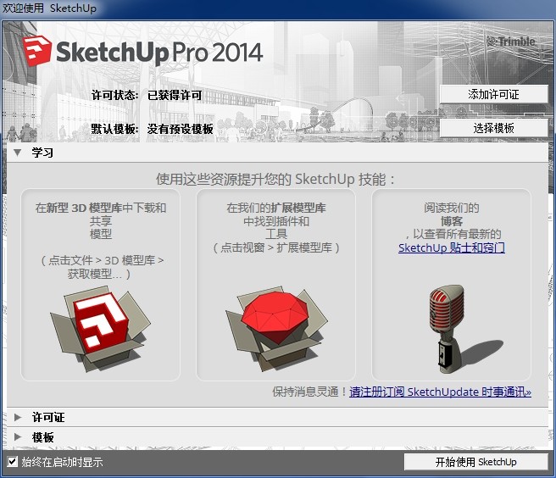Click the 使用这些资源提升您的 SketchUp 技能 heading

tap(275, 179)
